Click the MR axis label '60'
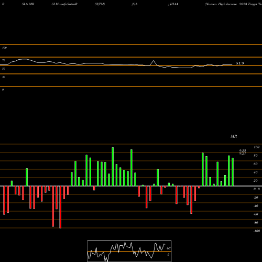The width and height of the screenshot is (262, 262). point(256,164)
